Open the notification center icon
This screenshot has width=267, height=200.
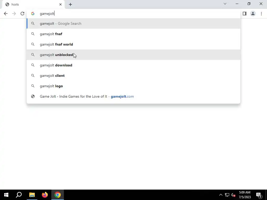(259, 195)
